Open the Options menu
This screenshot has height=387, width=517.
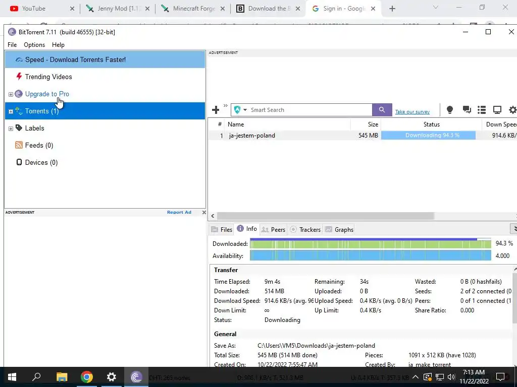pos(34,45)
